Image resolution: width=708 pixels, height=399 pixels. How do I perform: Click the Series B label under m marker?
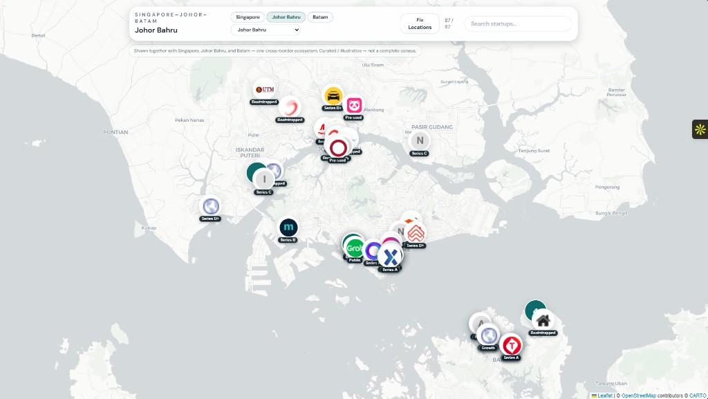click(x=288, y=240)
